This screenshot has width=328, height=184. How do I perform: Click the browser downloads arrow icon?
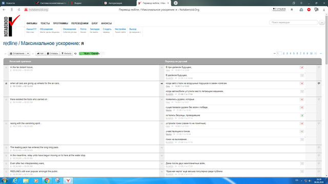(x=324, y=10)
